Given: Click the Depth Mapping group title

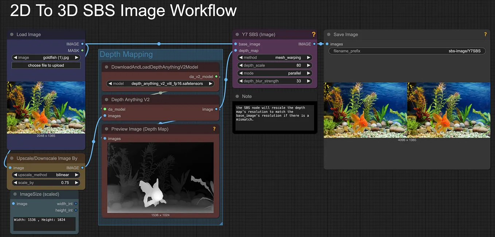Looking at the screenshot, I should (126, 54).
